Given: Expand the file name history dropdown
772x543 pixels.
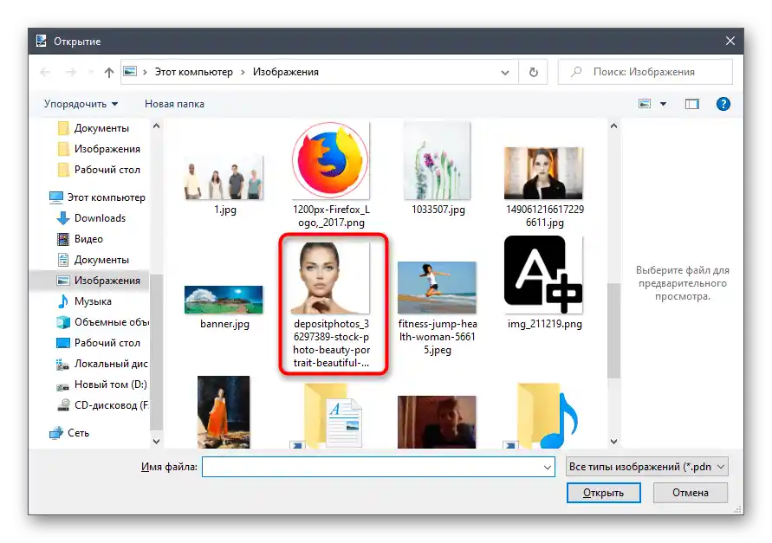Looking at the screenshot, I should [x=548, y=467].
